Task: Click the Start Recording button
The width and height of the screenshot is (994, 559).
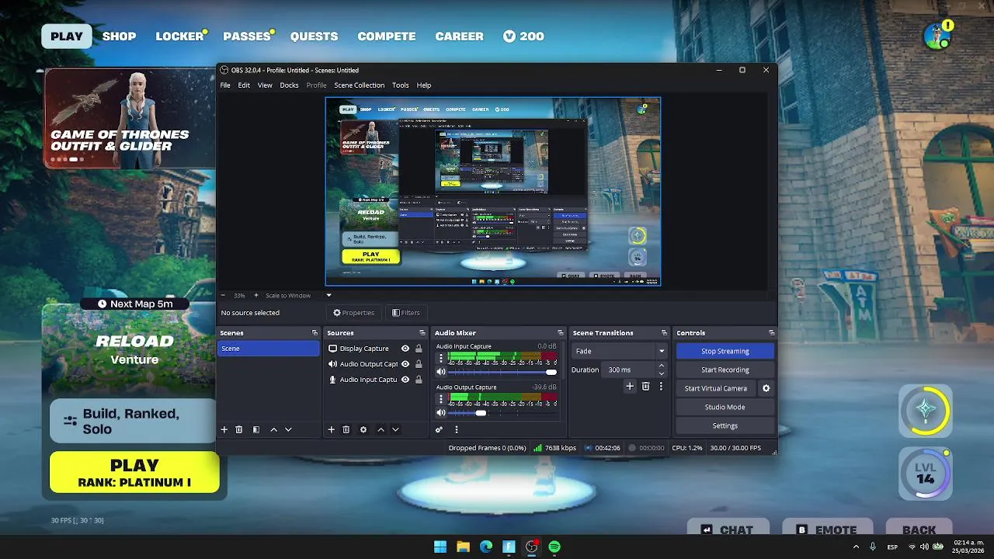Action: (725, 370)
